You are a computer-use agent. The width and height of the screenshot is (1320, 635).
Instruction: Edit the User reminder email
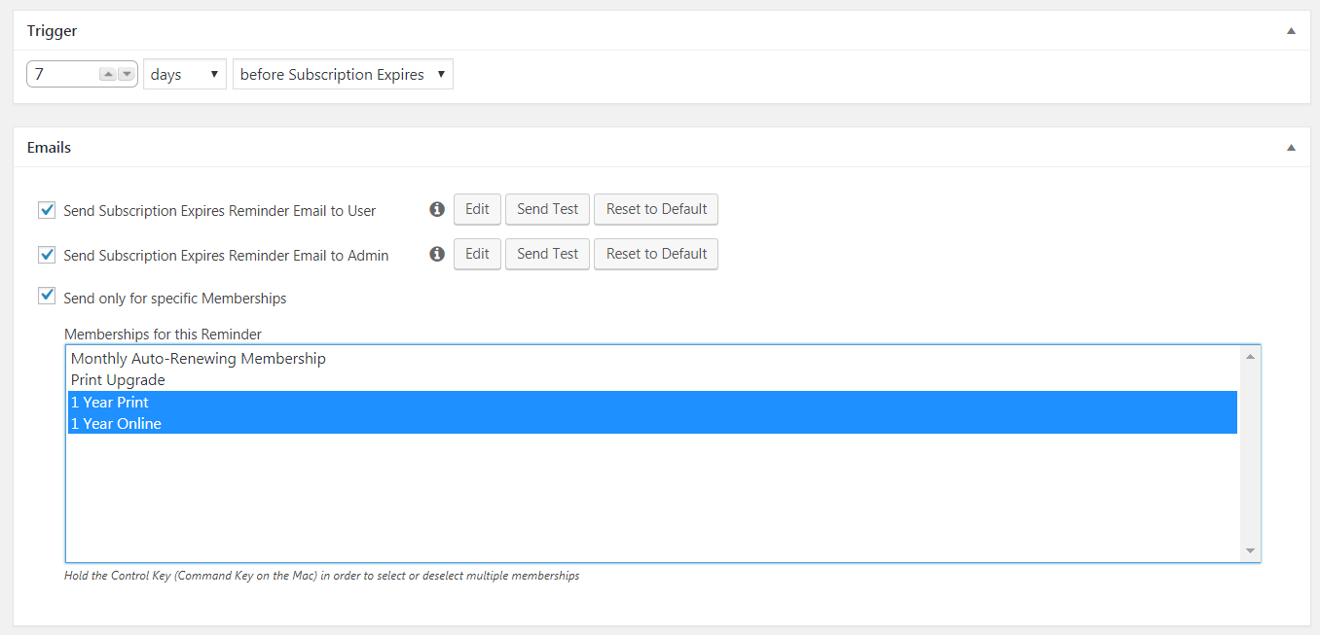click(477, 209)
